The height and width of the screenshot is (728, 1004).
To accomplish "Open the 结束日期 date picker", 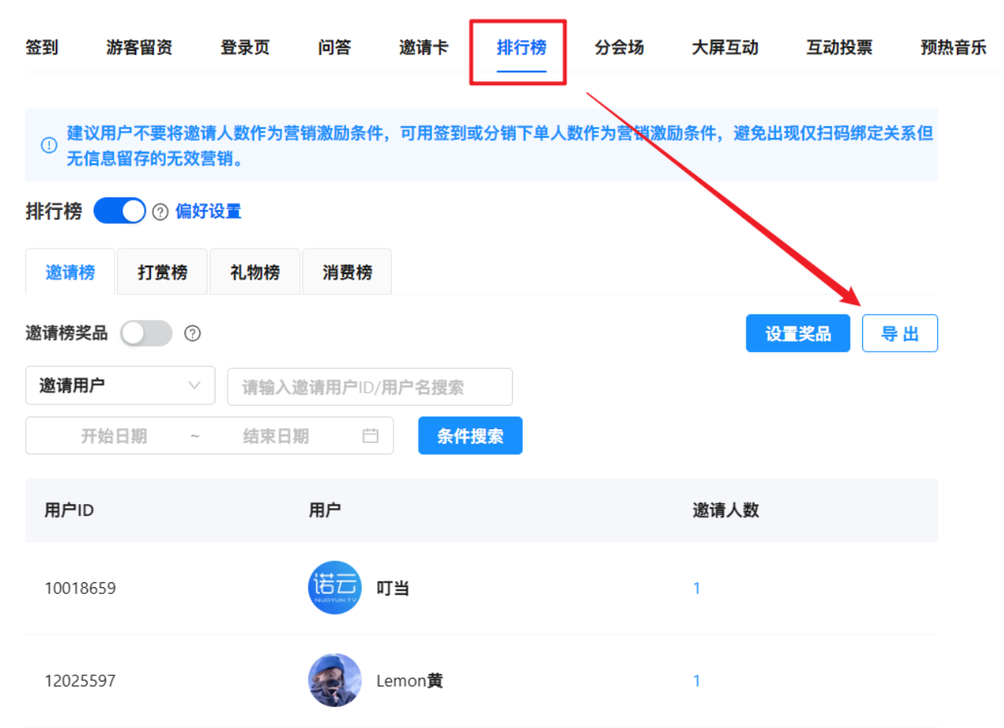I will click(276, 436).
